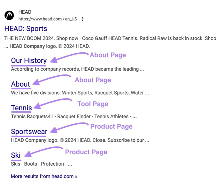Click the 'Product Page' label beside Sportswear

111,126
